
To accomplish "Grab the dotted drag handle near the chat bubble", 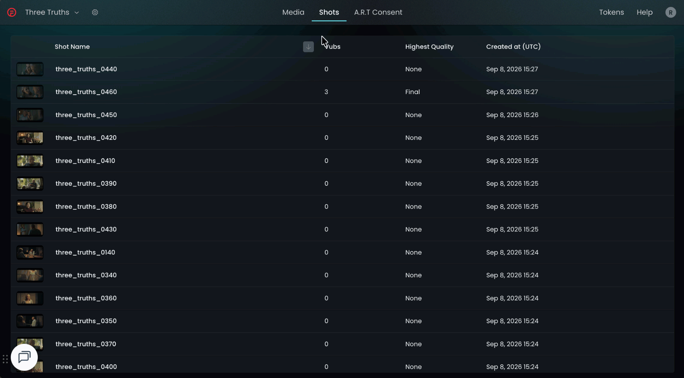I will pos(5,359).
